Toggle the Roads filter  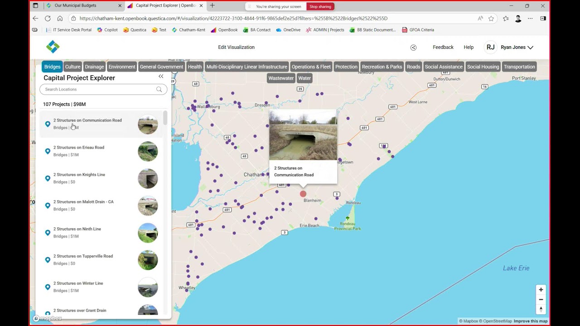click(x=413, y=67)
